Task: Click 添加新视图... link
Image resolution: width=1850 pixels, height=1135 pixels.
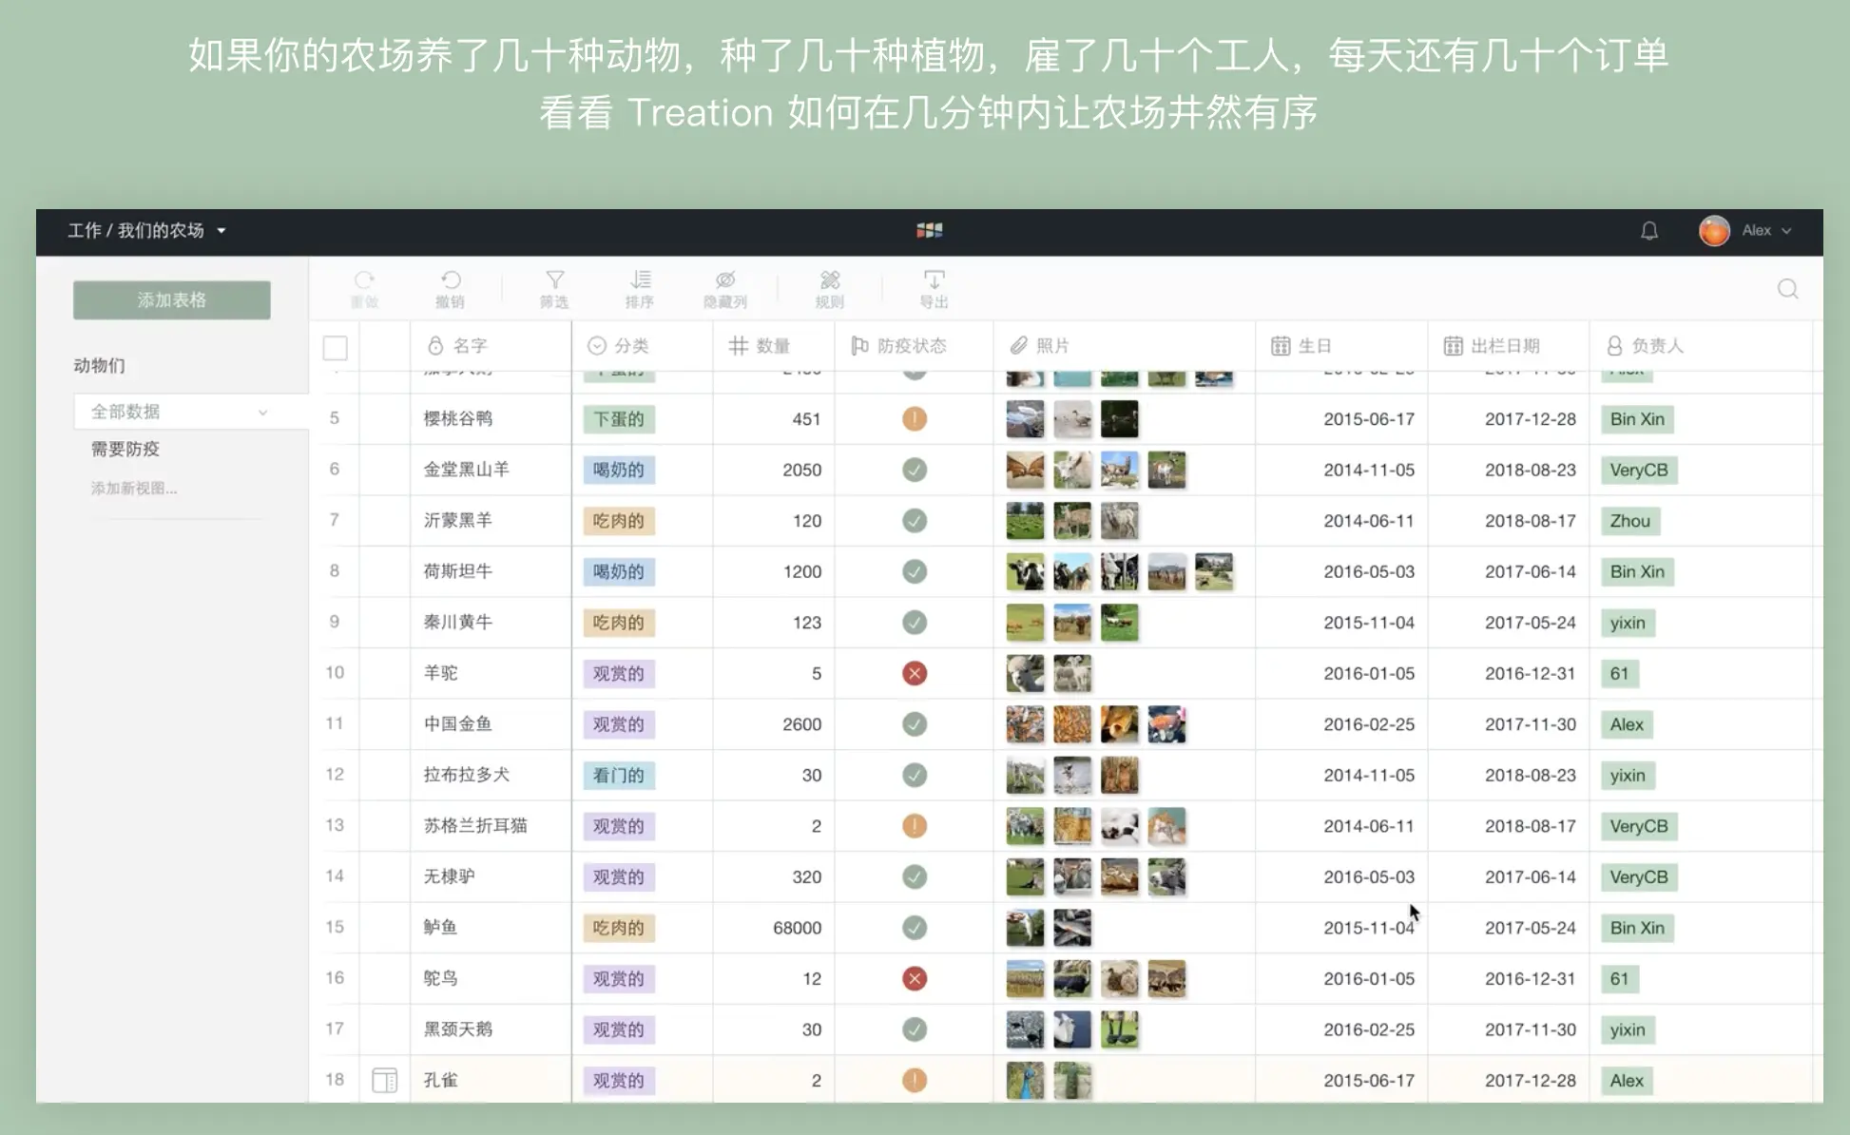Action: pyautogui.click(x=134, y=488)
